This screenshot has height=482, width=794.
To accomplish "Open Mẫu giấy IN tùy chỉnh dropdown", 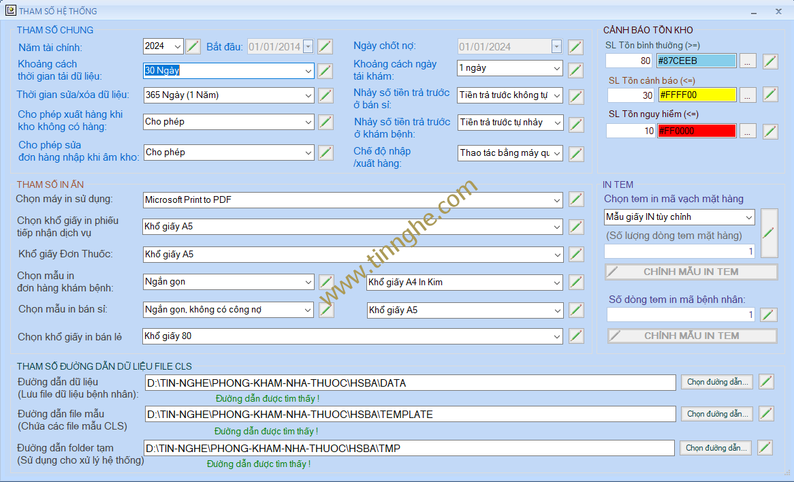I will coord(748,217).
